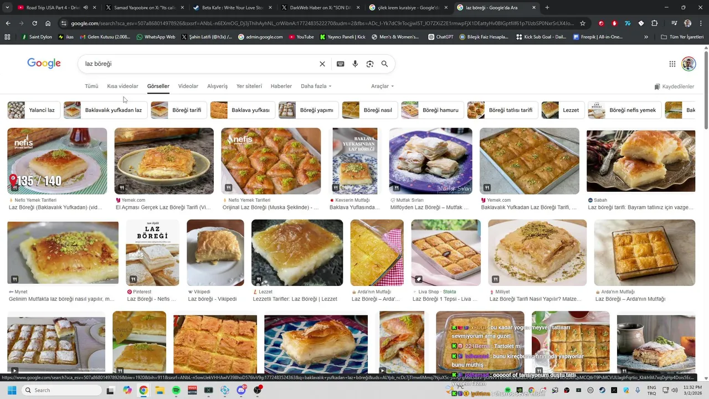Open the Google account profile picture
The height and width of the screenshot is (399, 709).
(689, 64)
